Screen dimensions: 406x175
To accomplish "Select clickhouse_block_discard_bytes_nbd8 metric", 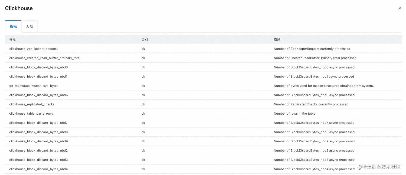I will (38, 132).
